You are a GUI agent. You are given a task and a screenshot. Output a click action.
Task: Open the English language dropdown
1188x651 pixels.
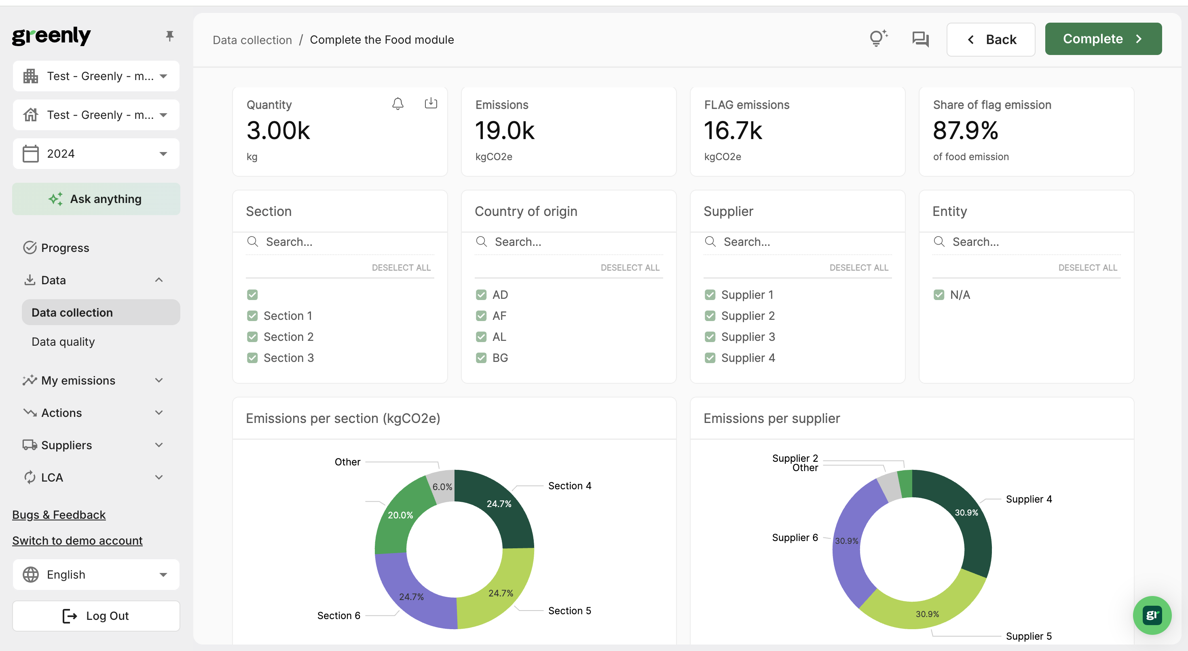click(96, 575)
